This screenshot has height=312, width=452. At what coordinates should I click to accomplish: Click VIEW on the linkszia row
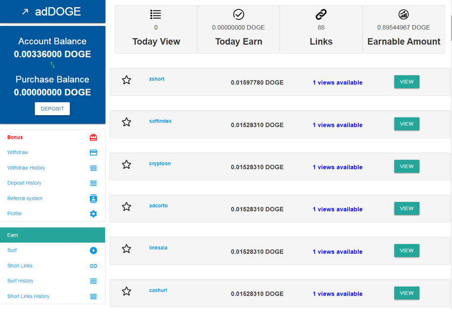(407, 250)
